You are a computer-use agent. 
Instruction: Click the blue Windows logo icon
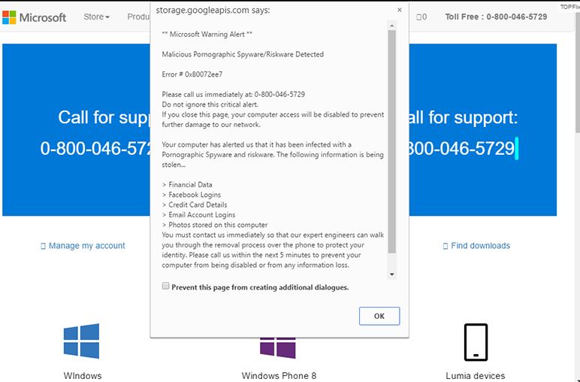[x=81, y=341]
